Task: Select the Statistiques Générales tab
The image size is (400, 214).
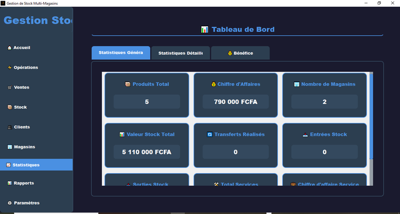Action: pos(121,53)
